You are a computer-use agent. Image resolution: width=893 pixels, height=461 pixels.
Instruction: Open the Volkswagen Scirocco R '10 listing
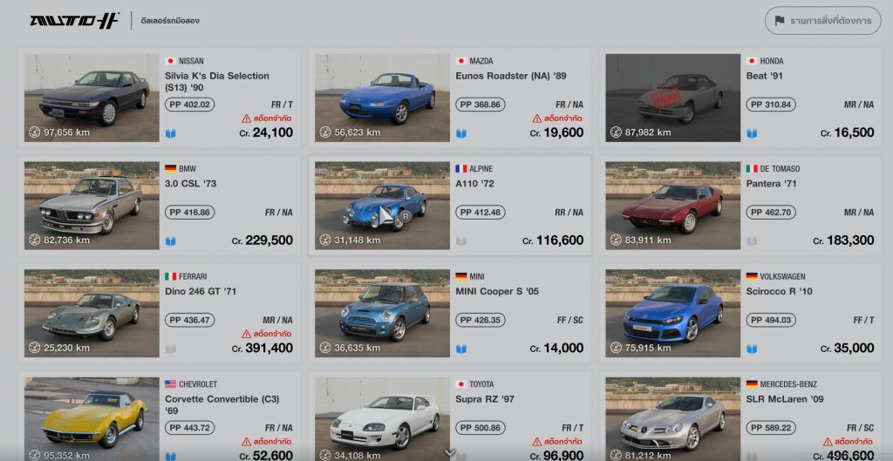740,314
